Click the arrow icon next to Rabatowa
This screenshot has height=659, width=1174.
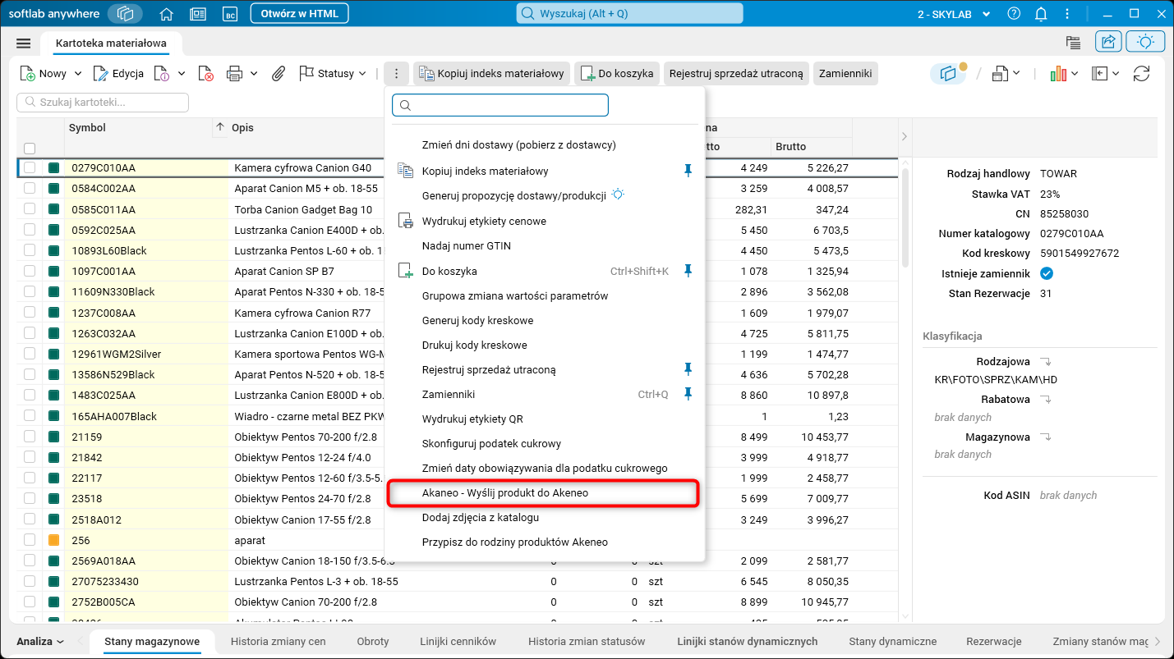(1045, 400)
